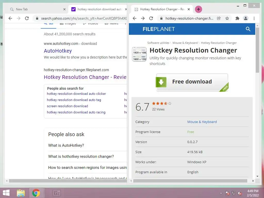
Task: Open Hotkey Resolution Changer - Review result link
Action: click(85, 77)
